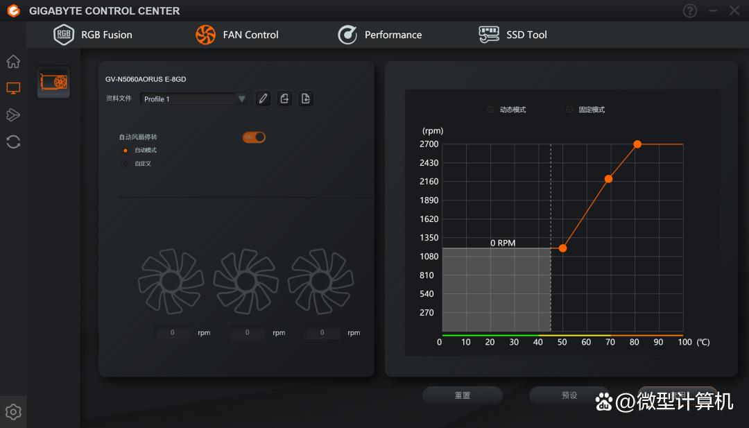Edit the profile name with the pencil icon
The image size is (749, 428).
pyautogui.click(x=263, y=99)
